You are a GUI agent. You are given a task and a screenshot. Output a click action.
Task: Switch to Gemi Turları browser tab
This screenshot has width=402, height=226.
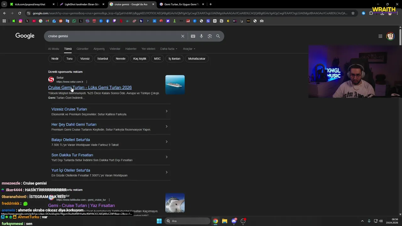point(182,4)
